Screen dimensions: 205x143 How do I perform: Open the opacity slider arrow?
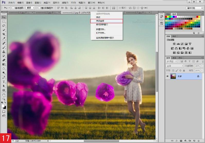(x=202, y=66)
